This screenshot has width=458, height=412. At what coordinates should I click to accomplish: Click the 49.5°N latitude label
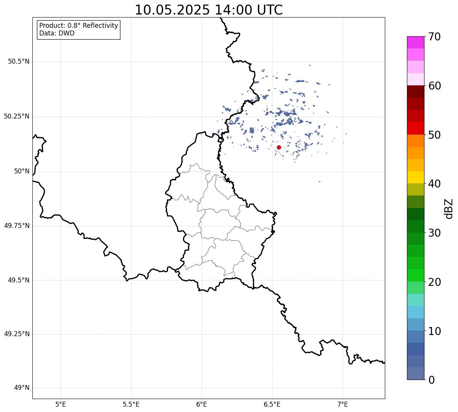[x=19, y=280]
